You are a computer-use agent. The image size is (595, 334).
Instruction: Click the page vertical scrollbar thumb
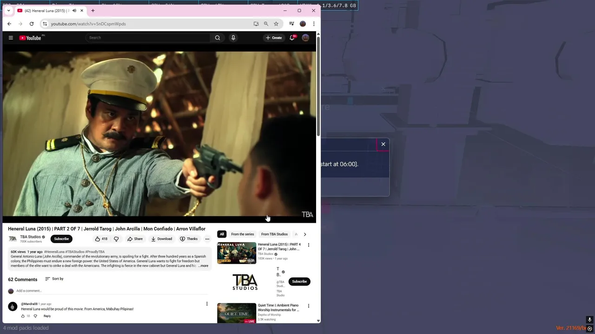tap(318, 87)
